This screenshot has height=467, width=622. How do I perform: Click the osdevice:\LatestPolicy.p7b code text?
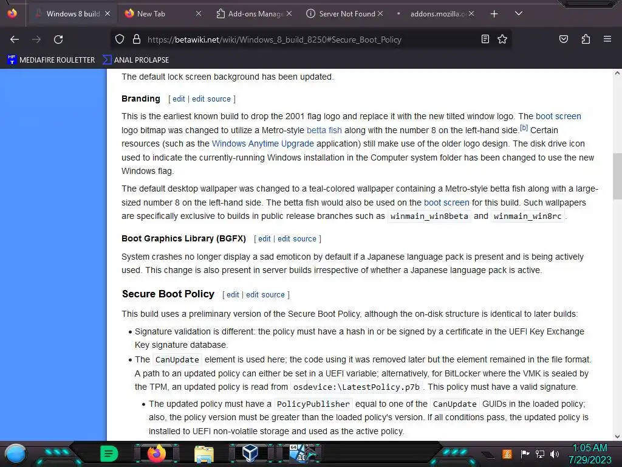pyautogui.click(x=356, y=387)
